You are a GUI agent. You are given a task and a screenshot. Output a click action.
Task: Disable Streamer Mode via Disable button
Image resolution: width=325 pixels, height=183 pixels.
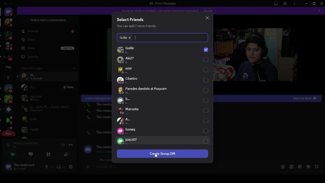click(x=208, y=11)
